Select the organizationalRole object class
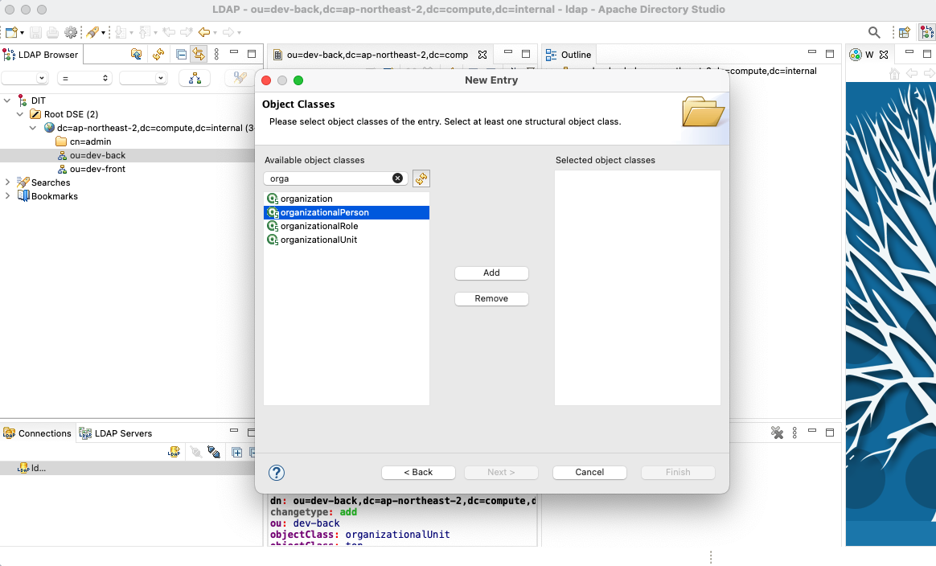Image resolution: width=936 pixels, height=566 pixels. click(347, 226)
